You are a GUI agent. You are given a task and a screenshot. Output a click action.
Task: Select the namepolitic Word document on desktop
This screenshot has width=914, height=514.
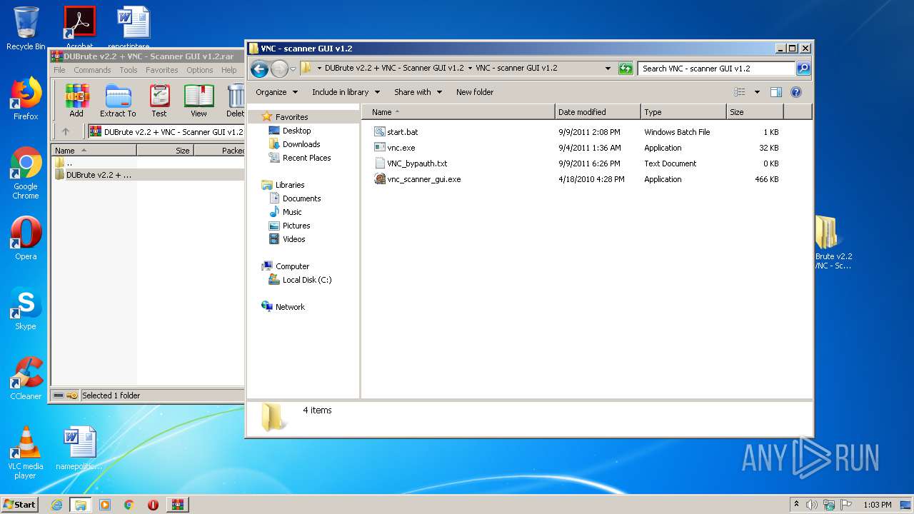pyautogui.click(x=79, y=448)
